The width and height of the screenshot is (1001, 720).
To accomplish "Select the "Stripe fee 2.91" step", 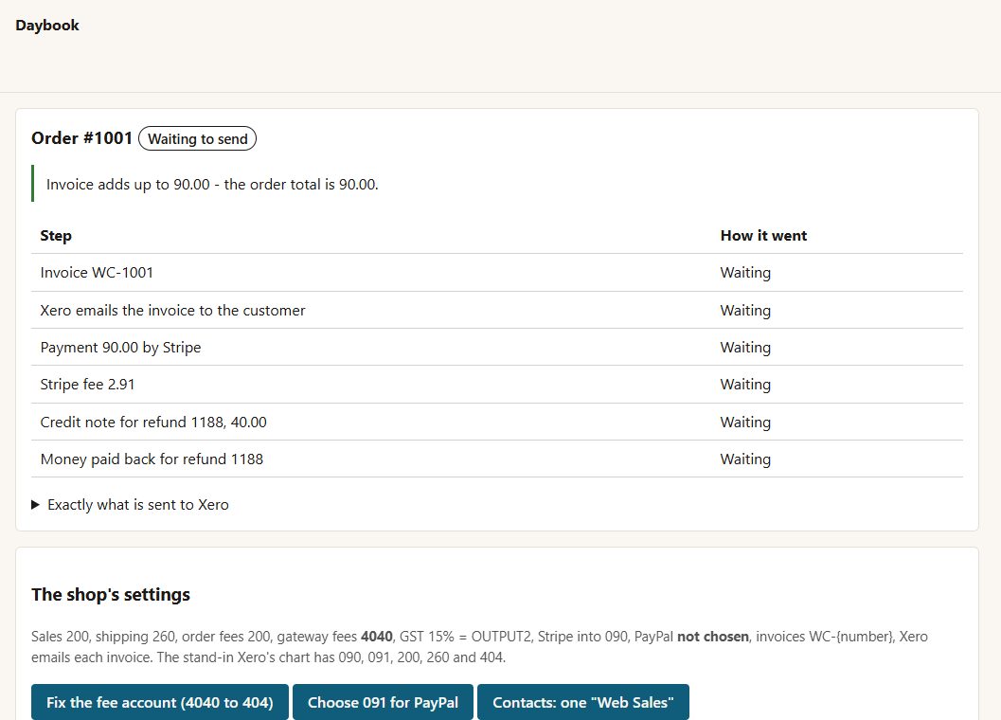I will pos(496,385).
